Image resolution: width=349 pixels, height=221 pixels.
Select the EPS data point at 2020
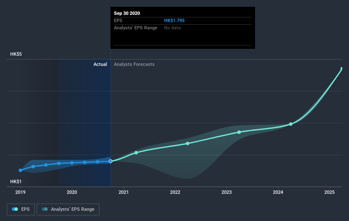pyautogui.click(x=72, y=163)
